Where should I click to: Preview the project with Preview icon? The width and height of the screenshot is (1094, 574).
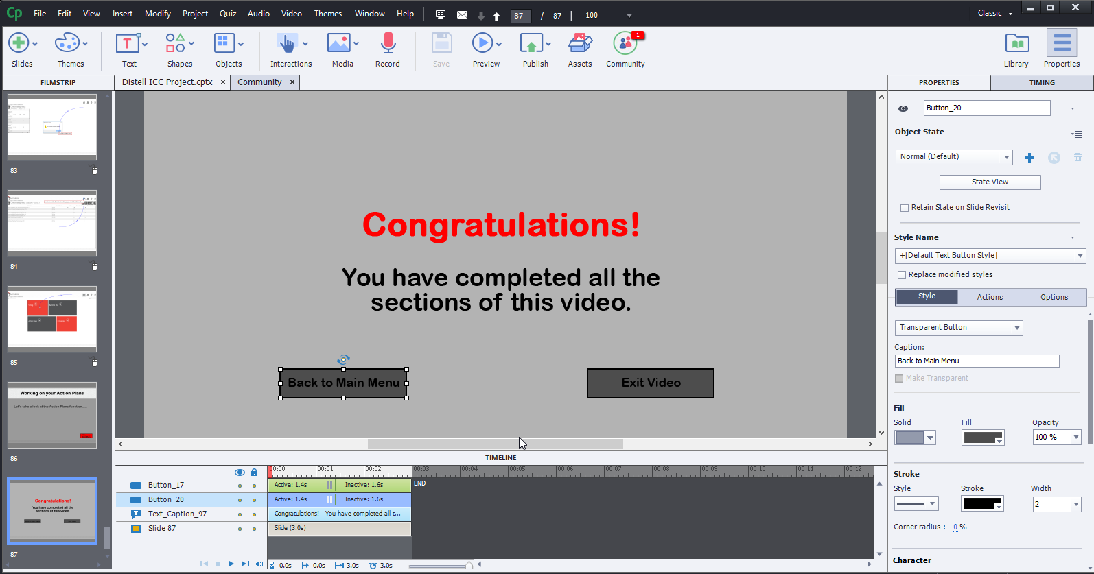tap(482, 43)
